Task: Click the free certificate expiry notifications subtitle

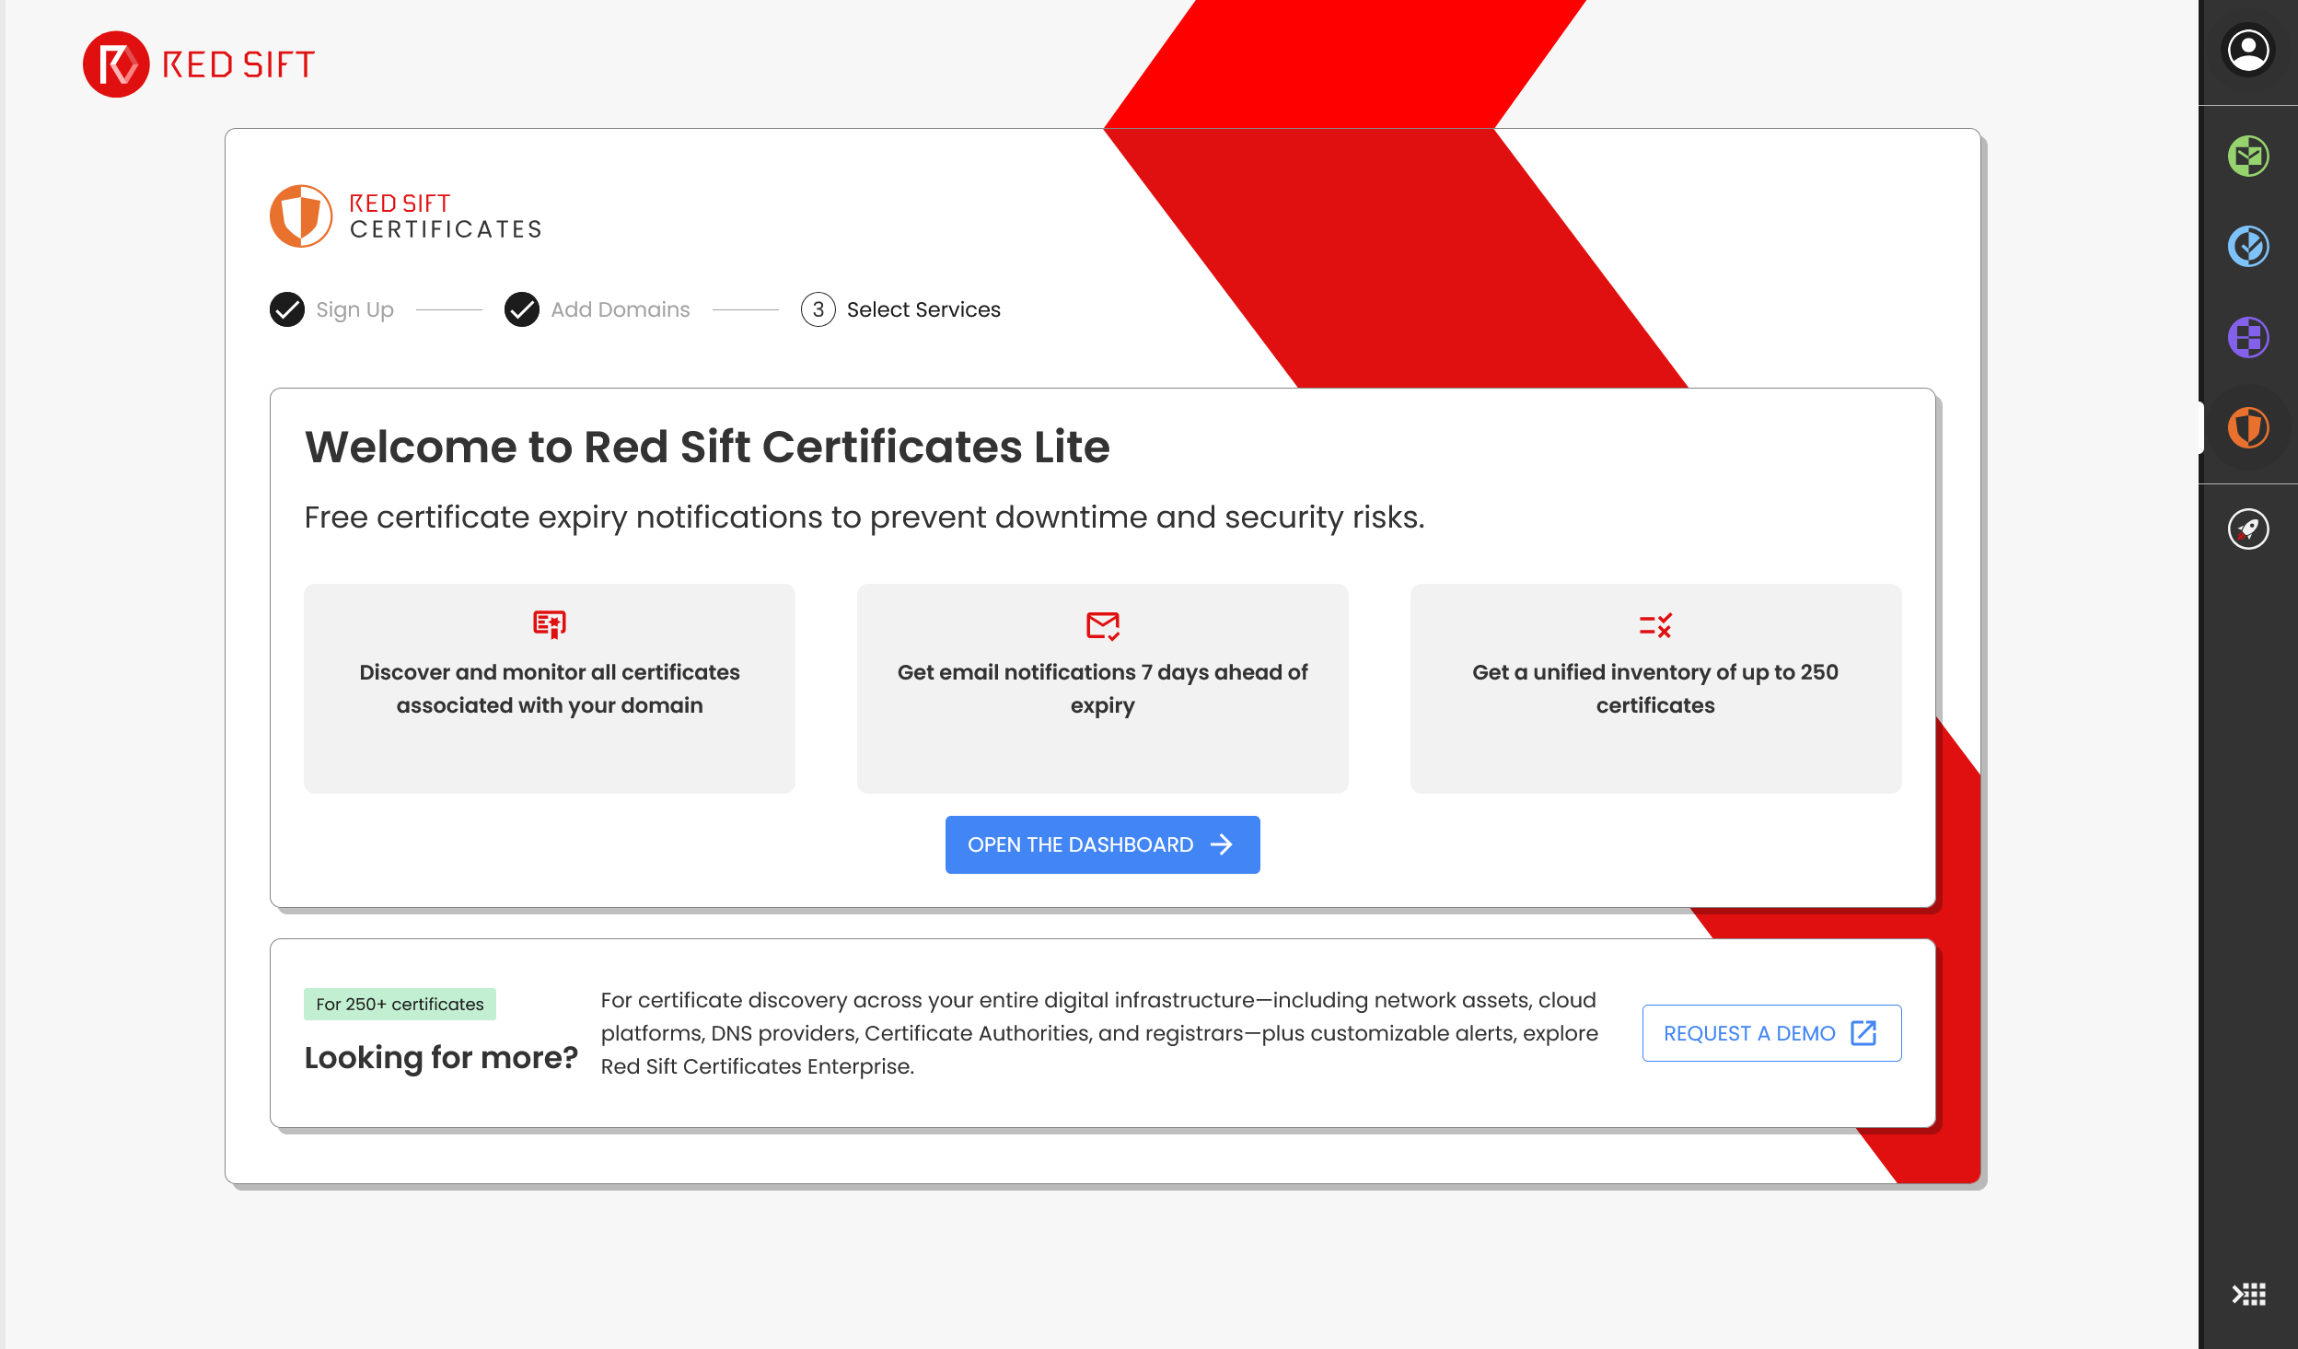Action: (x=865, y=518)
